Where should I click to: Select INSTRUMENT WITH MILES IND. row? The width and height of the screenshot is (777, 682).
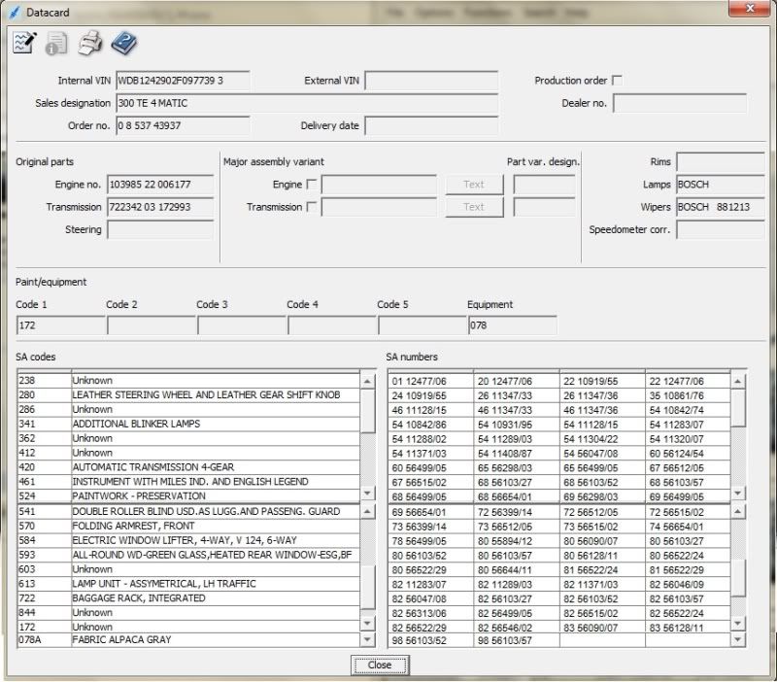click(x=188, y=481)
